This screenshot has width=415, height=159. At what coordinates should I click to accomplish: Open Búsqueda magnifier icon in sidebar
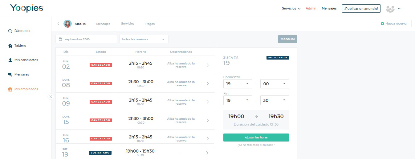point(10,31)
